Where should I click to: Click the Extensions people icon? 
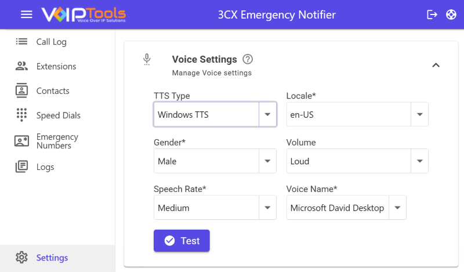click(x=22, y=66)
